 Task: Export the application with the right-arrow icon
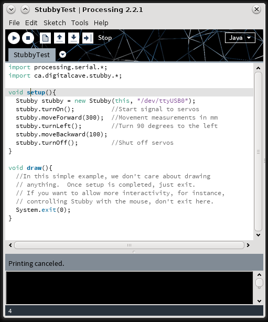pos(88,38)
